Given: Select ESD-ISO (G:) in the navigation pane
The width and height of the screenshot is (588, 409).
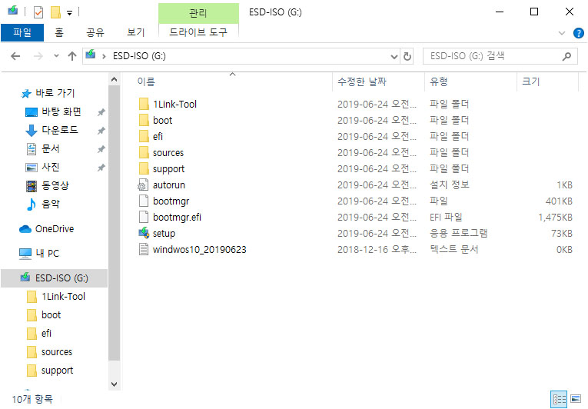Looking at the screenshot, I should [54, 278].
